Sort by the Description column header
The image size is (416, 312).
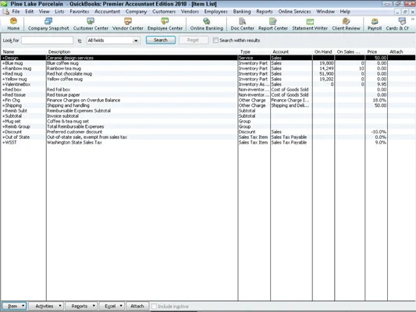tap(142, 51)
